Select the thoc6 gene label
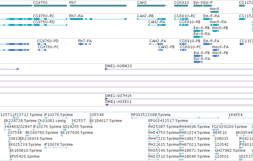 click(x=214, y=9)
